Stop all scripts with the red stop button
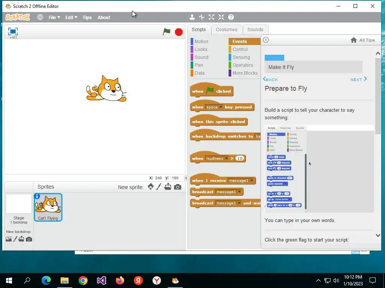This screenshot has height=288, width=385. coord(179,32)
